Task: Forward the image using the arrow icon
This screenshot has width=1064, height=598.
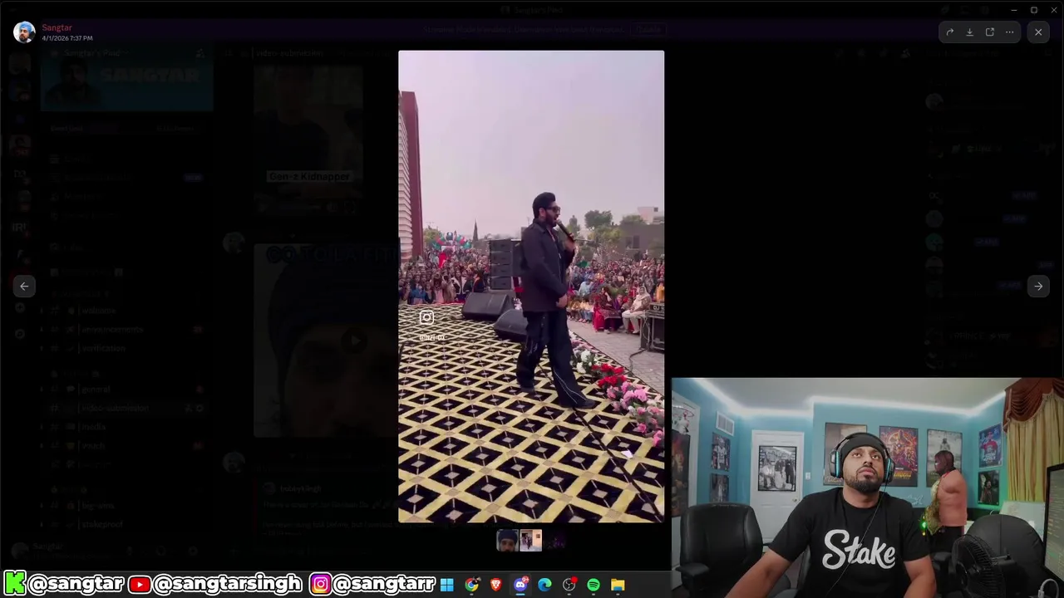Action: 949,32
